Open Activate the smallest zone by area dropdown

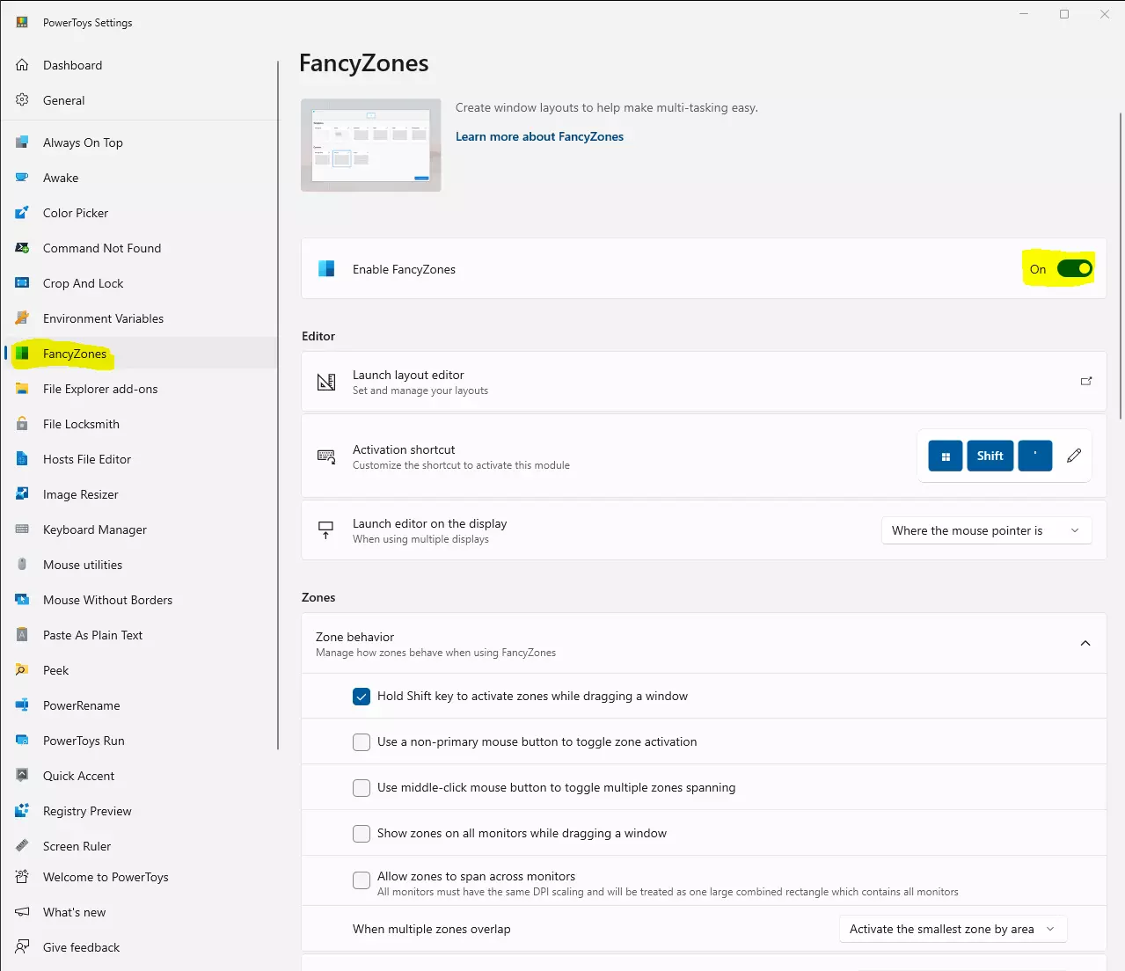click(953, 929)
